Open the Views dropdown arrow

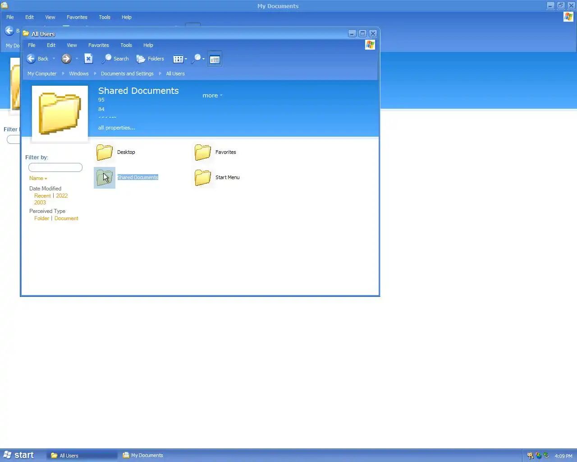tap(186, 59)
